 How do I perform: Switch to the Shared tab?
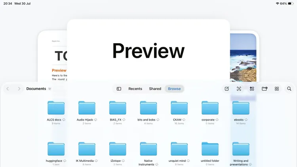(x=155, y=88)
